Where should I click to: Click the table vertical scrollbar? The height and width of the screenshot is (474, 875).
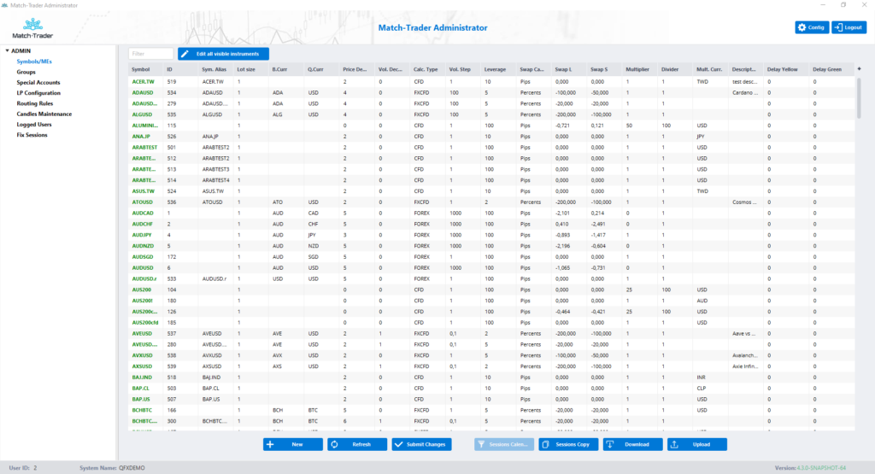[x=859, y=97]
